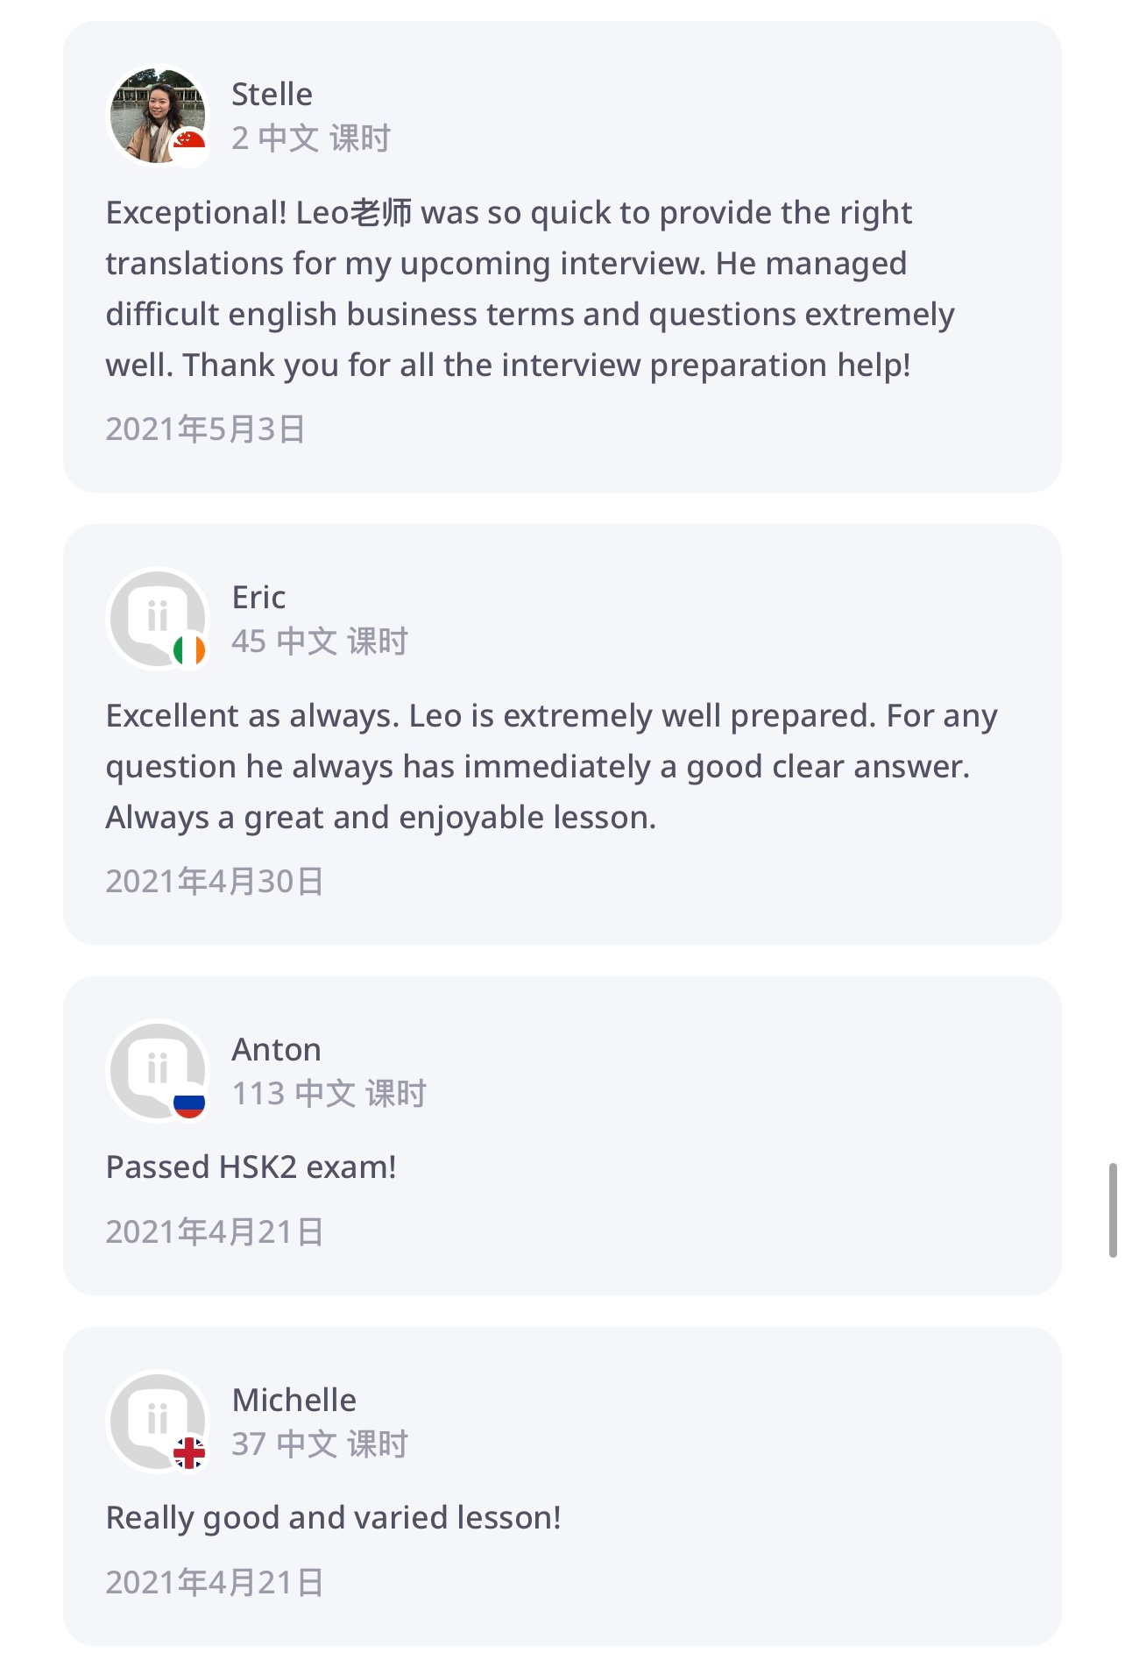Click "Really good and varied lesson!" review text
The width and height of the screenshot is (1125, 1660).
pos(333,1517)
